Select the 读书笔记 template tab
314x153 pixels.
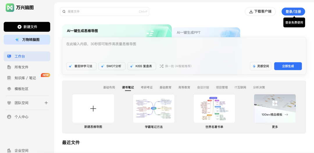point(128,87)
